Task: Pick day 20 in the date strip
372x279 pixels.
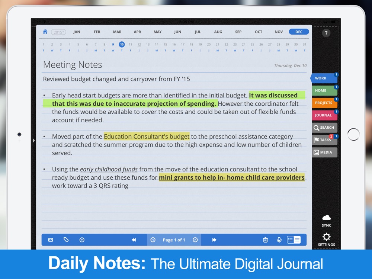Action: 209,44
